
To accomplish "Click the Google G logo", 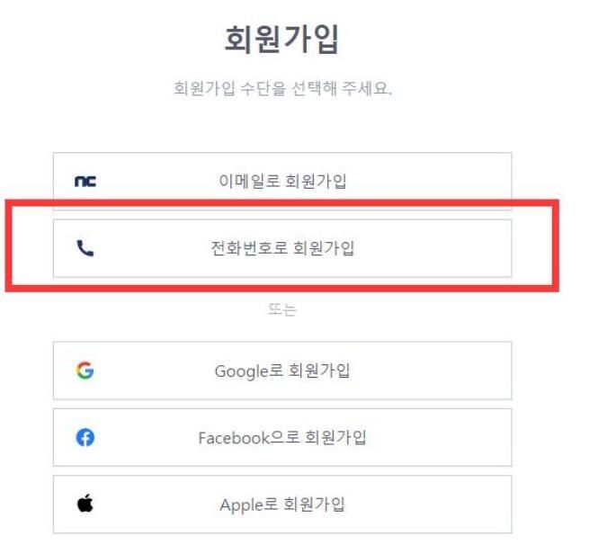I will 85,371.
